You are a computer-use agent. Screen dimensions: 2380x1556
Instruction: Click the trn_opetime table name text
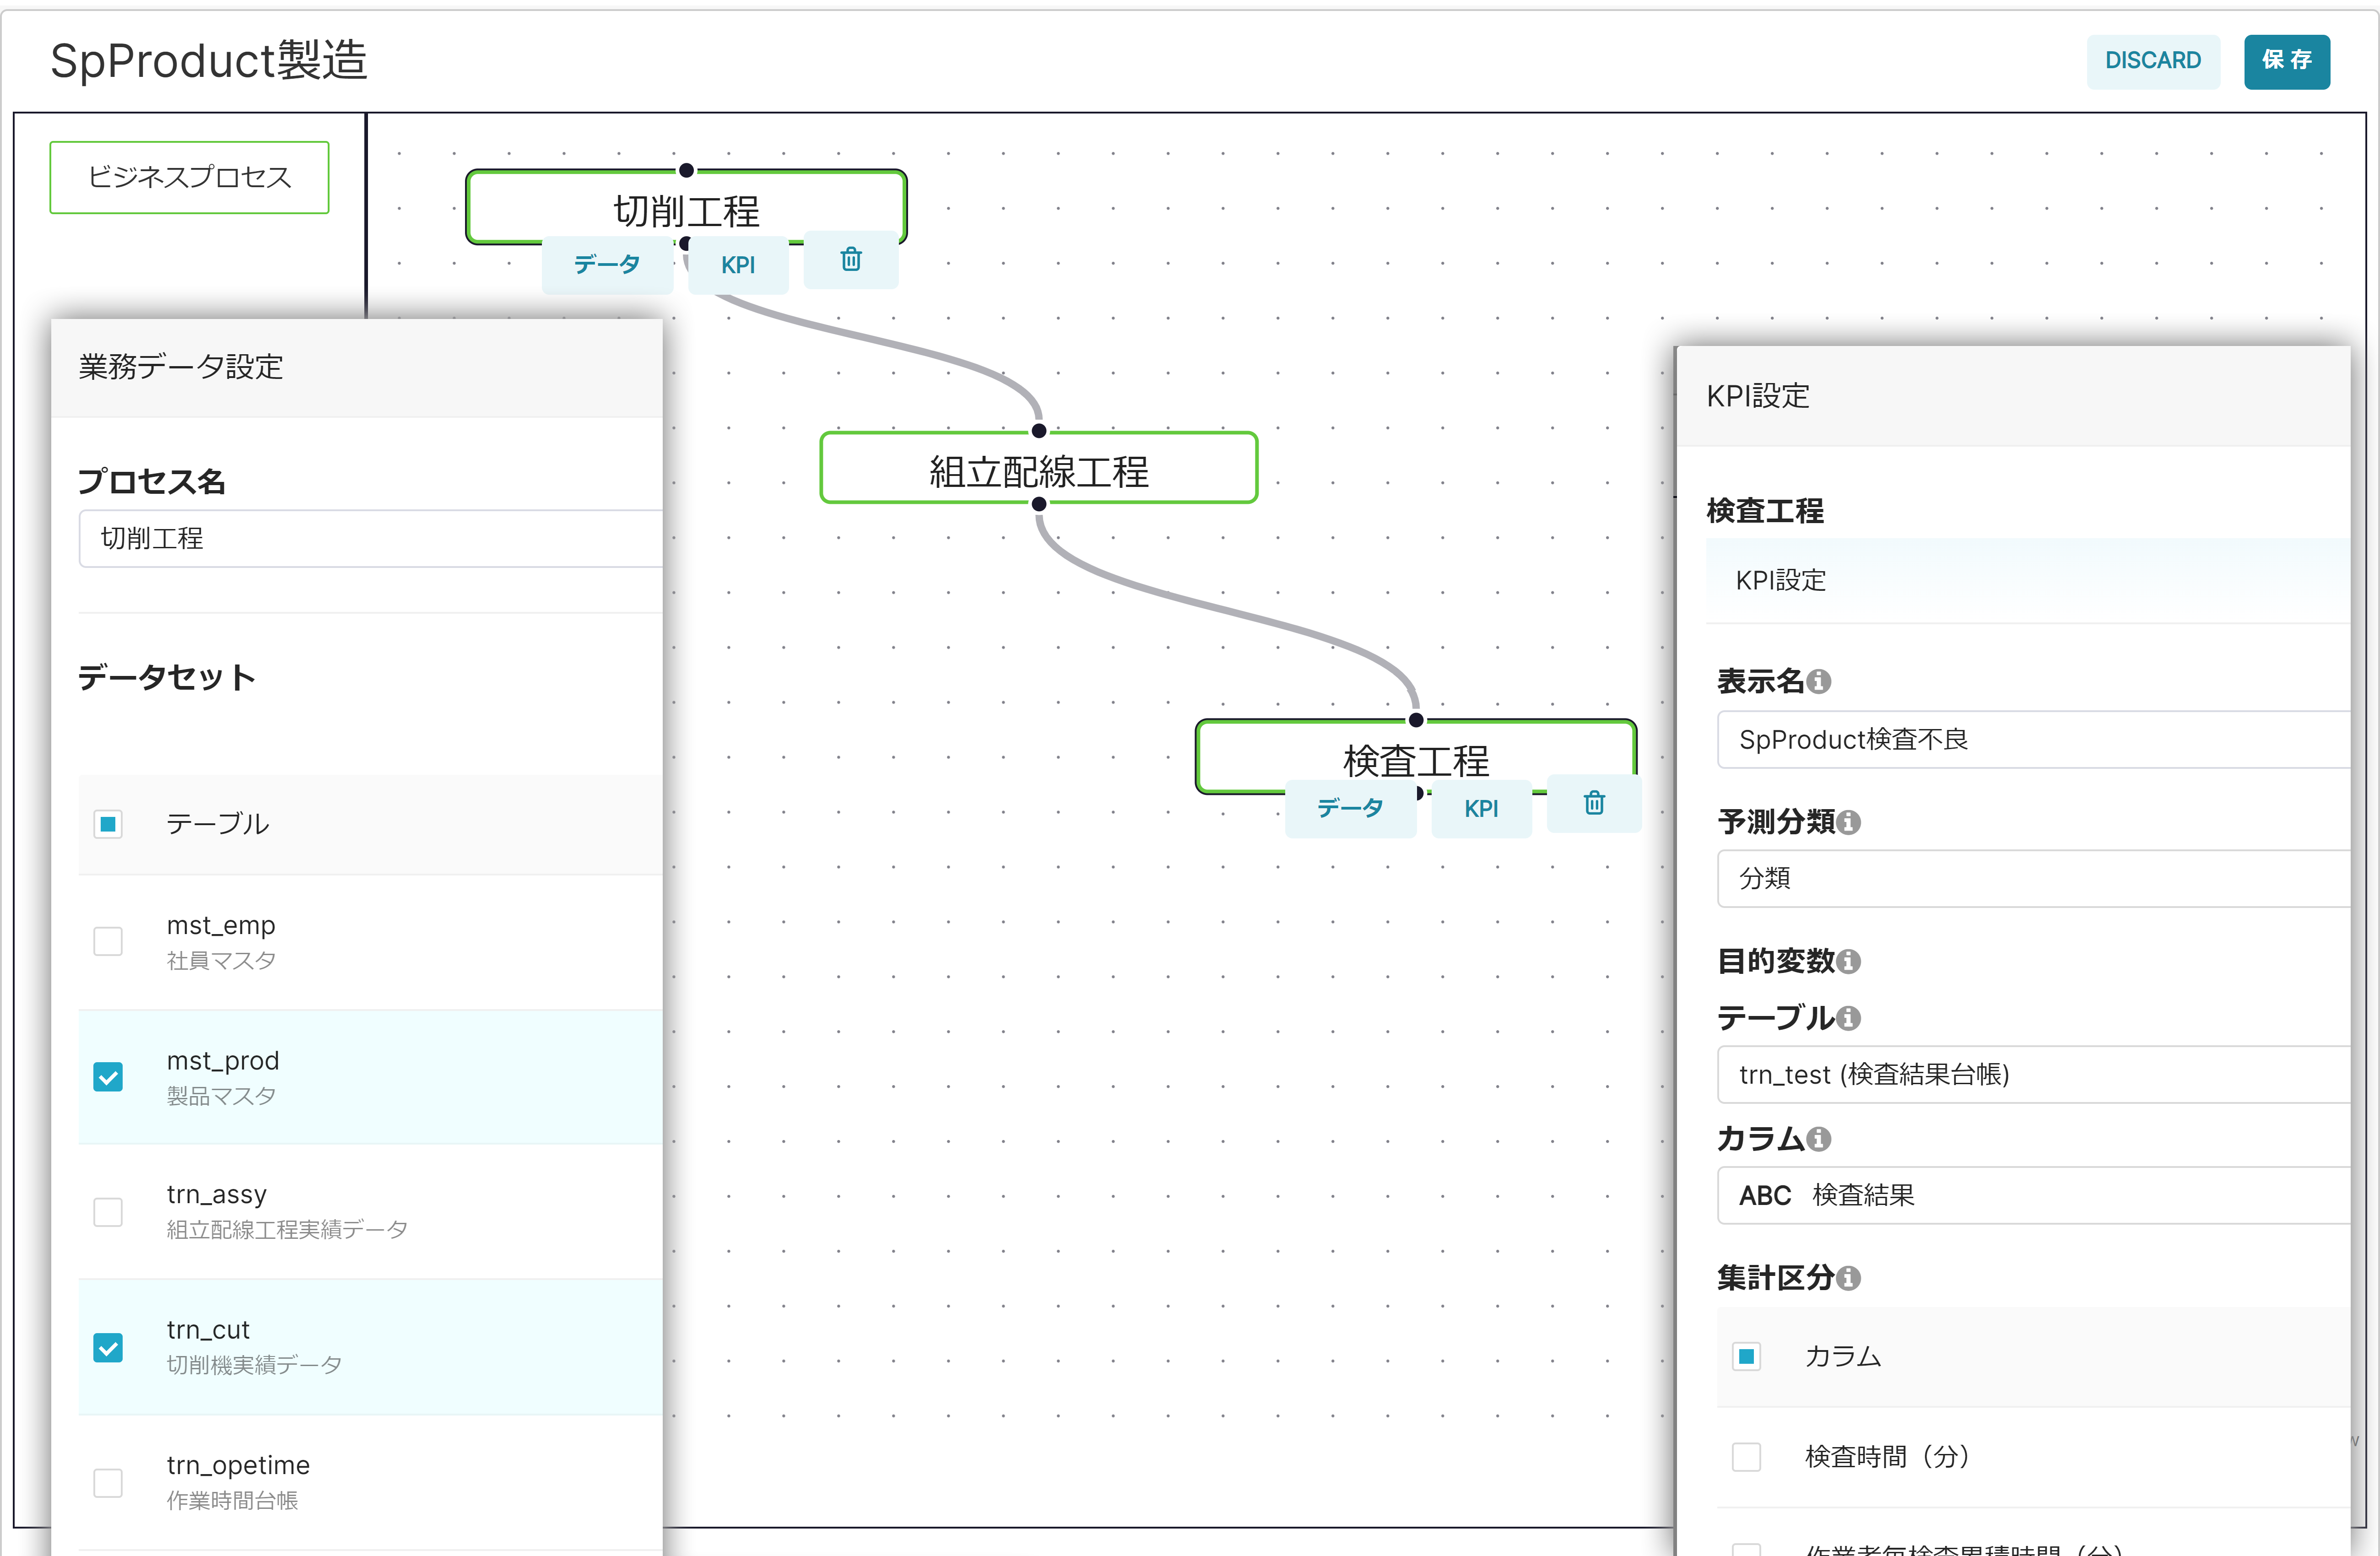(x=238, y=1466)
